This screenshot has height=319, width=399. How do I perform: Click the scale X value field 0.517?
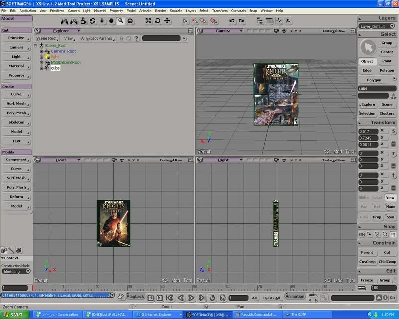(x=368, y=131)
